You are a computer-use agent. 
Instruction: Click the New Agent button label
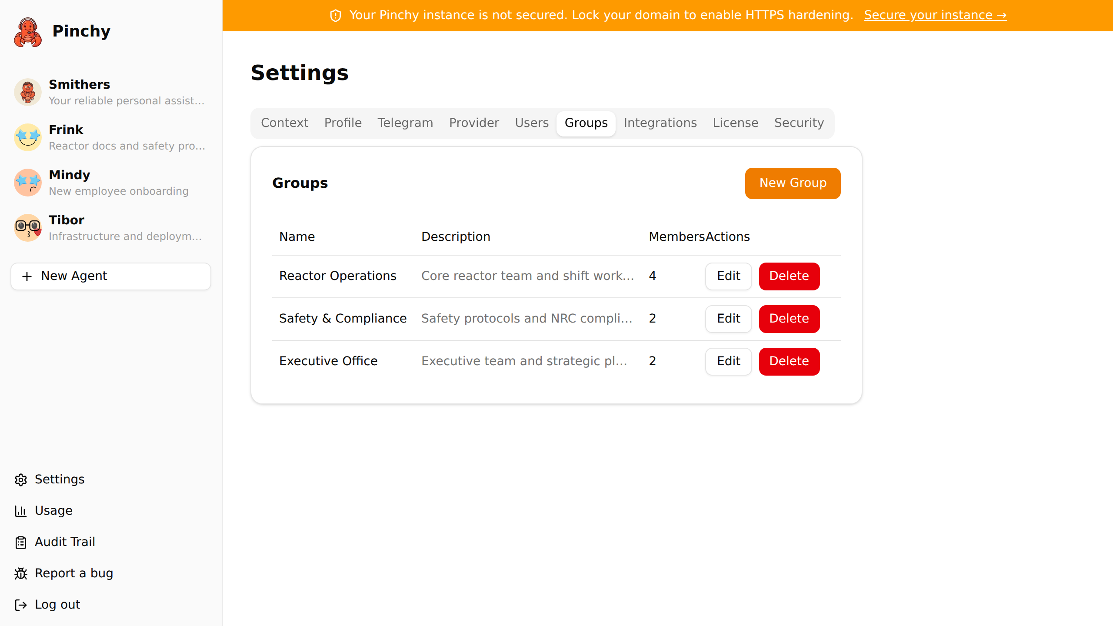(74, 276)
